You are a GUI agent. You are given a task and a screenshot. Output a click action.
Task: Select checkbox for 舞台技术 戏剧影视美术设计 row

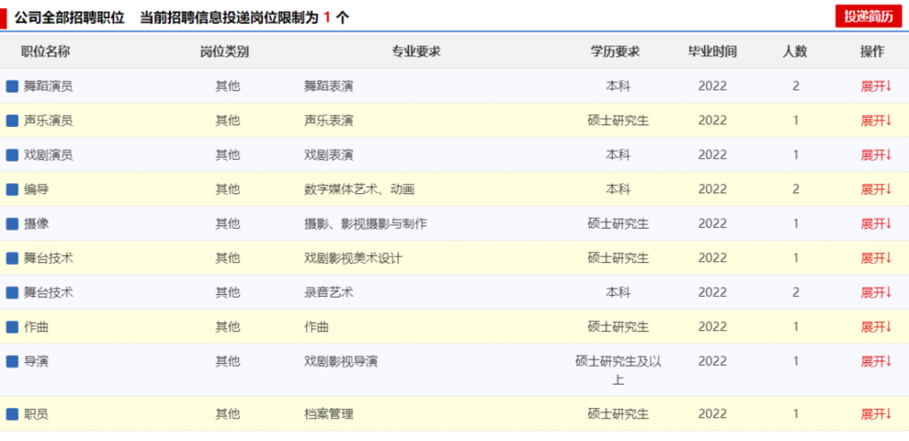click(12, 258)
